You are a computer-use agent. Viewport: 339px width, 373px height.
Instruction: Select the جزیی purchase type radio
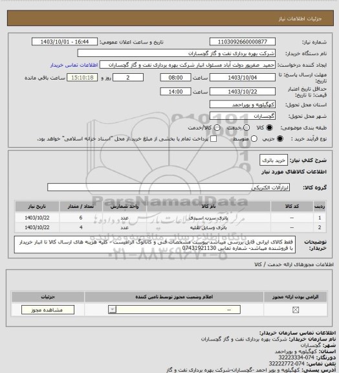(280, 139)
